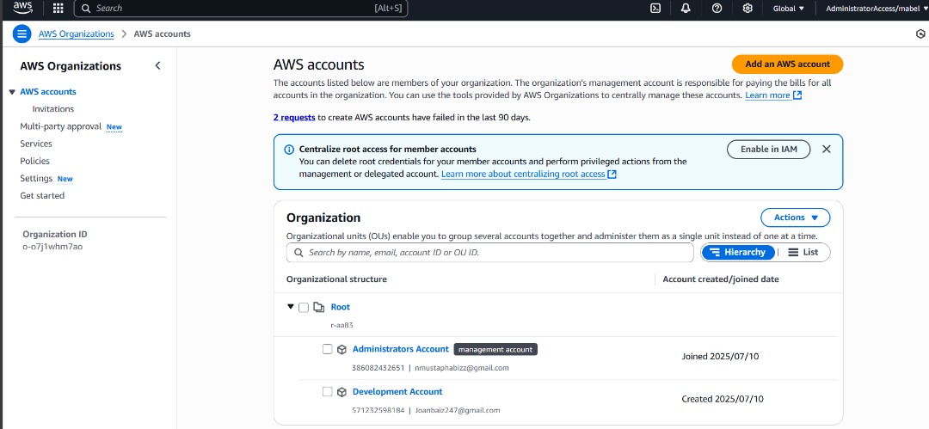Open Policies in the sidebar
Viewport: 929px width, 429px height.
(35, 161)
